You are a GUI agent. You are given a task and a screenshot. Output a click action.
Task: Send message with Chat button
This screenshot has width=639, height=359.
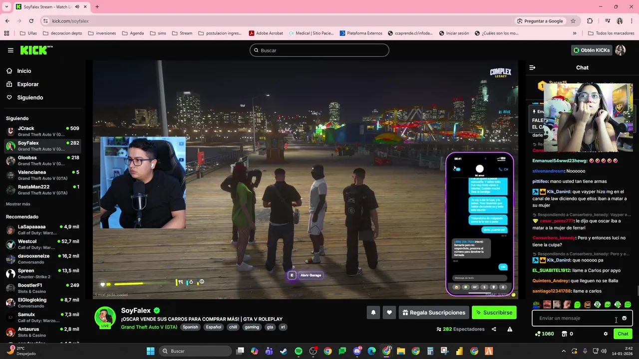(623, 334)
